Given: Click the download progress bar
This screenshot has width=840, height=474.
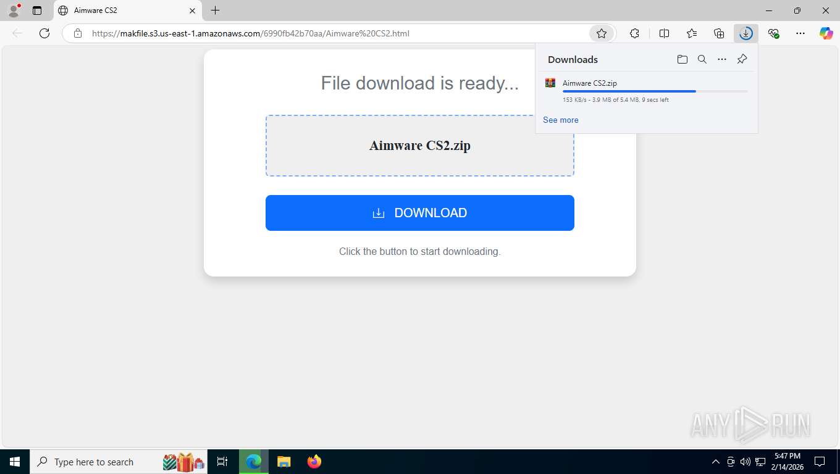Looking at the screenshot, I should click(655, 91).
